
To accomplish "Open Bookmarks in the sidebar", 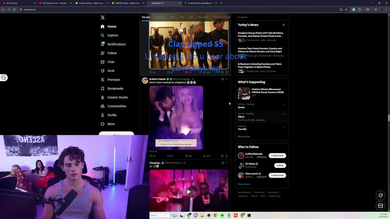I will [x=112, y=89].
